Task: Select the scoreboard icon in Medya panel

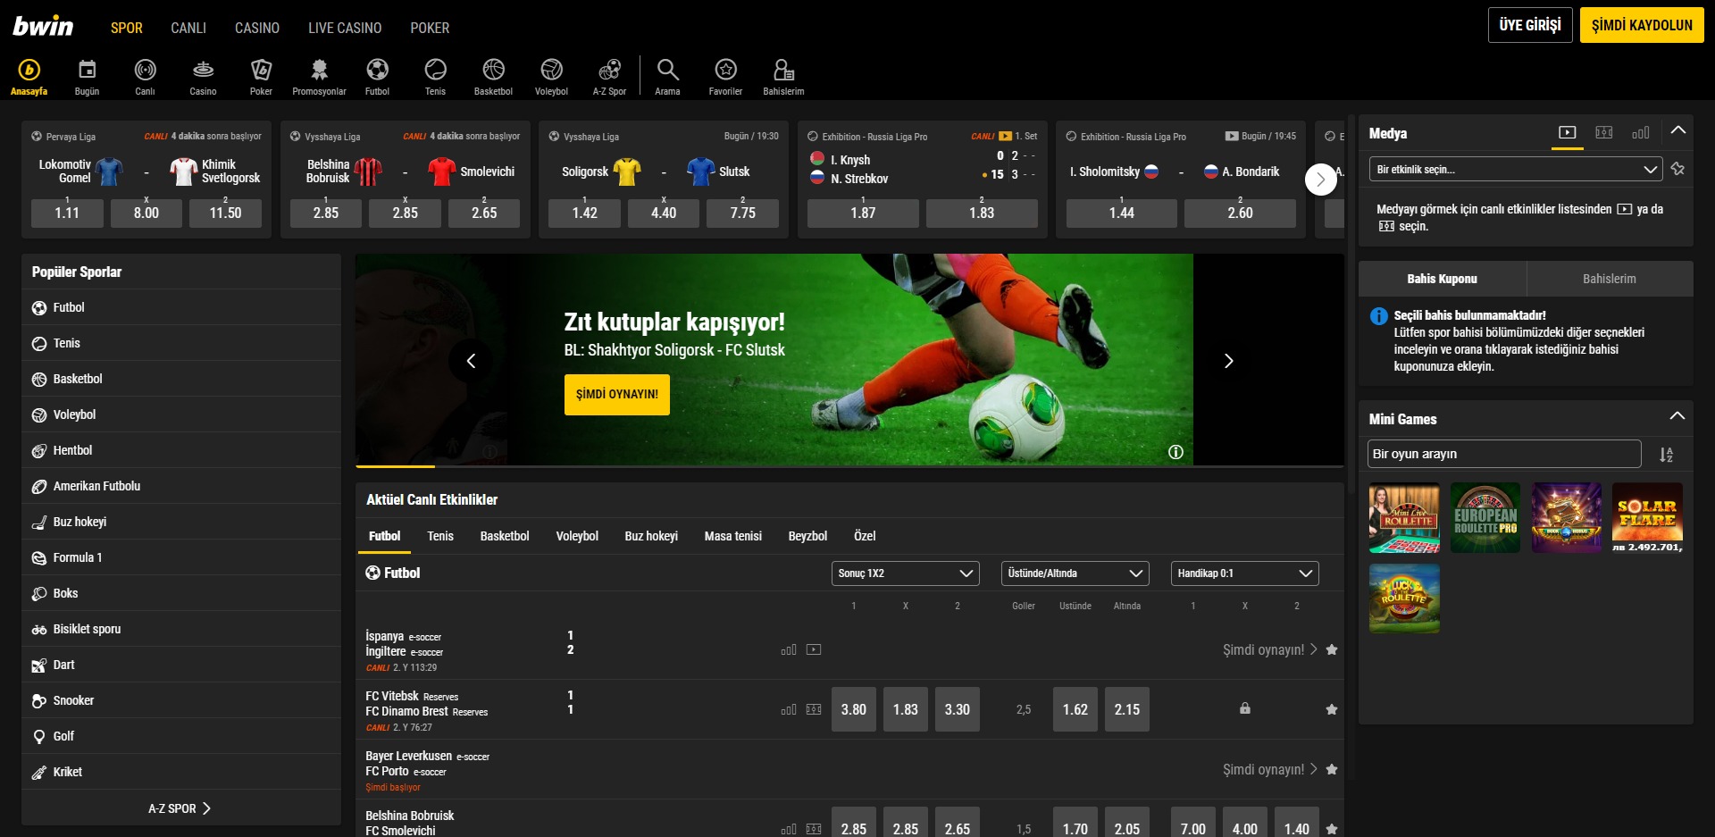Action: [x=1604, y=132]
